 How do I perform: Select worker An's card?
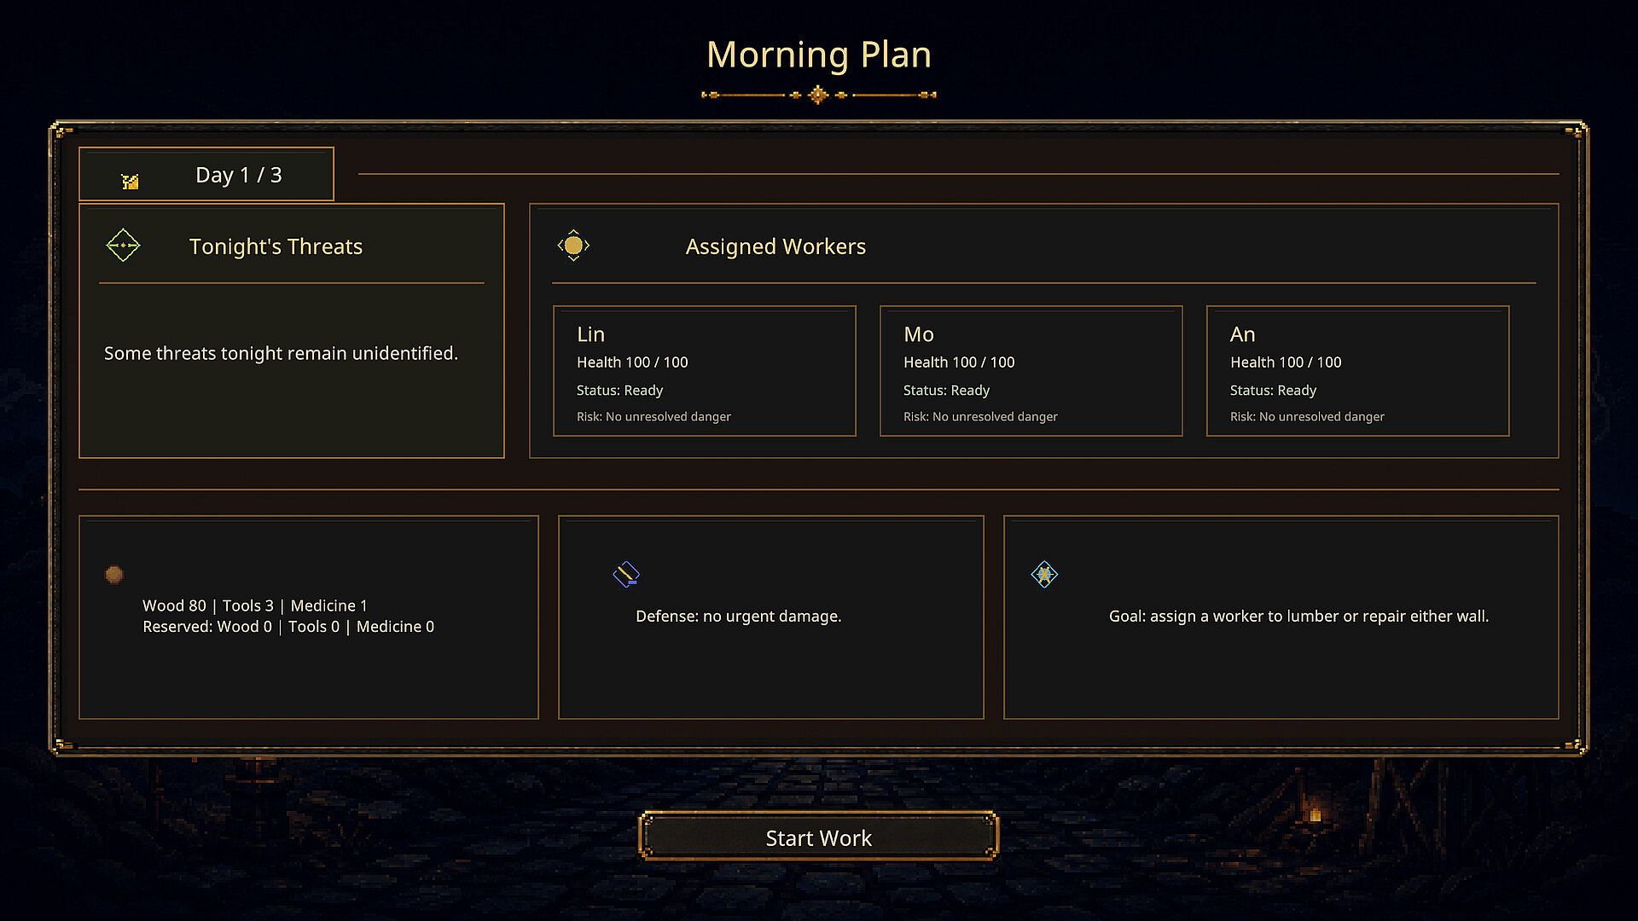(1358, 371)
